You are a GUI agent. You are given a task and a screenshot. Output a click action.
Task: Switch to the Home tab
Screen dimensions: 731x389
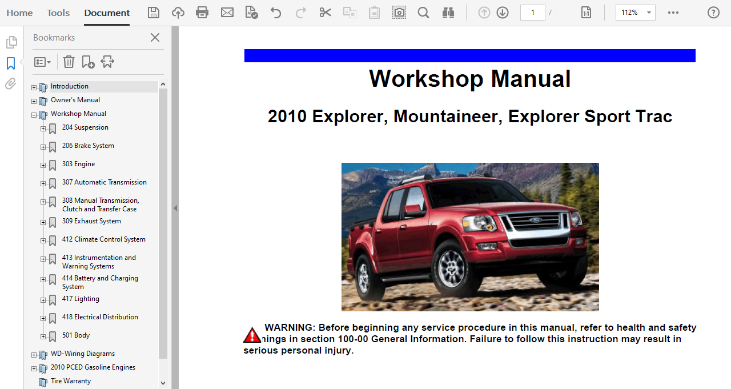tap(19, 13)
